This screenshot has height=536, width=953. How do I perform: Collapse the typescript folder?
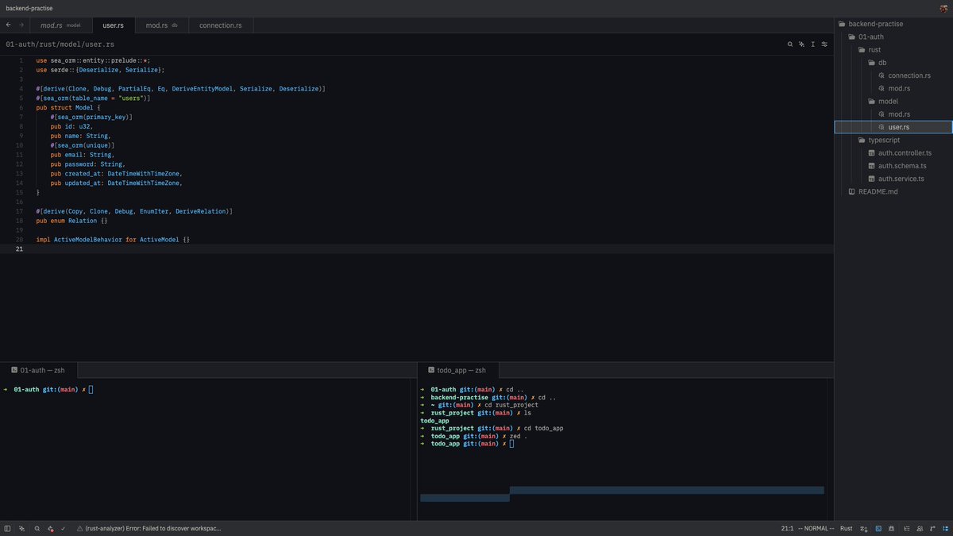tap(893, 140)
